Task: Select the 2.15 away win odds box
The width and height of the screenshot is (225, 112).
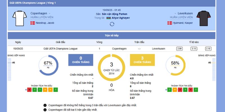Action: tap(208, 48)
